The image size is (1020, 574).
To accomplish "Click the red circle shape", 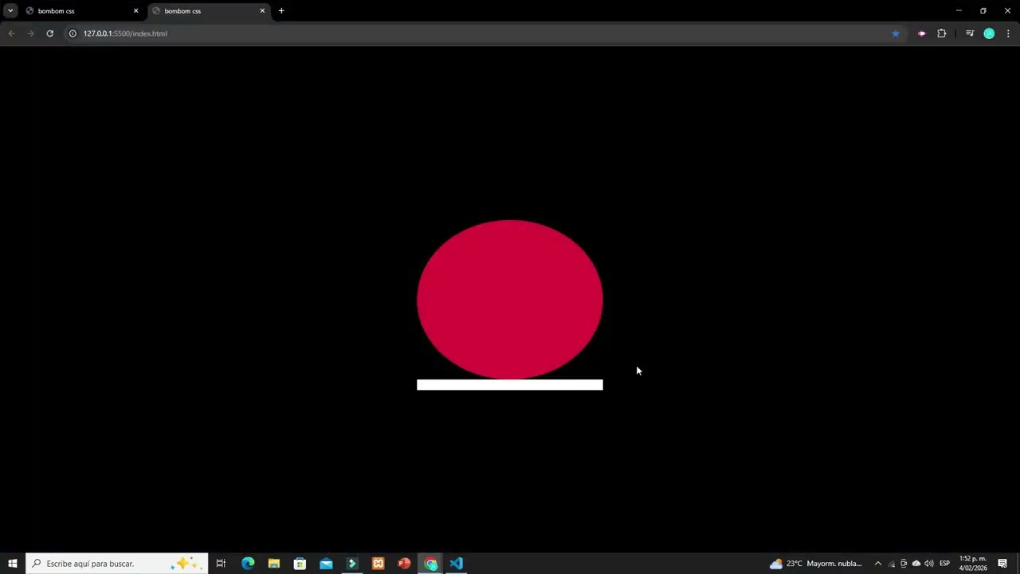I will (x=510, y=300).
